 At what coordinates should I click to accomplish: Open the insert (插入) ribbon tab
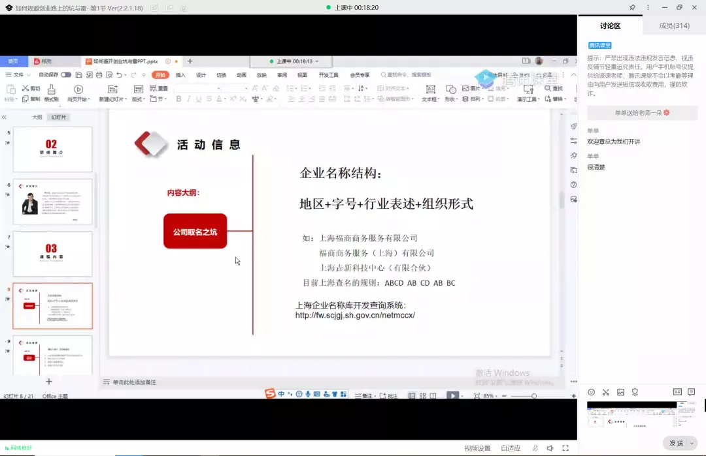180,75
